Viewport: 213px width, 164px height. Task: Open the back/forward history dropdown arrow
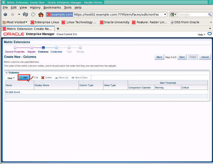pos(19,14)
